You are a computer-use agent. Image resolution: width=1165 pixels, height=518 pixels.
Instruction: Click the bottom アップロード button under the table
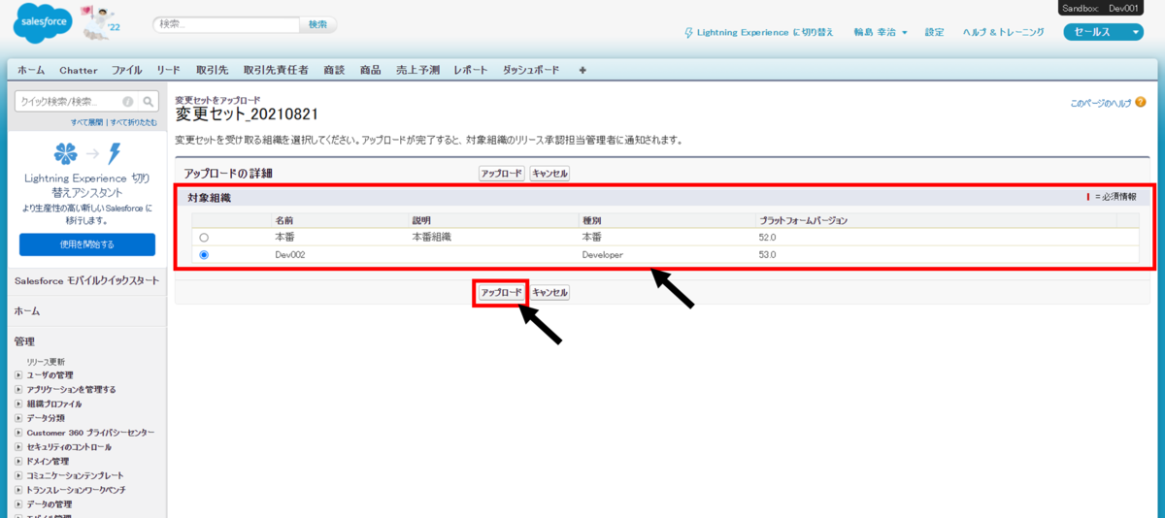pos(502,292)
